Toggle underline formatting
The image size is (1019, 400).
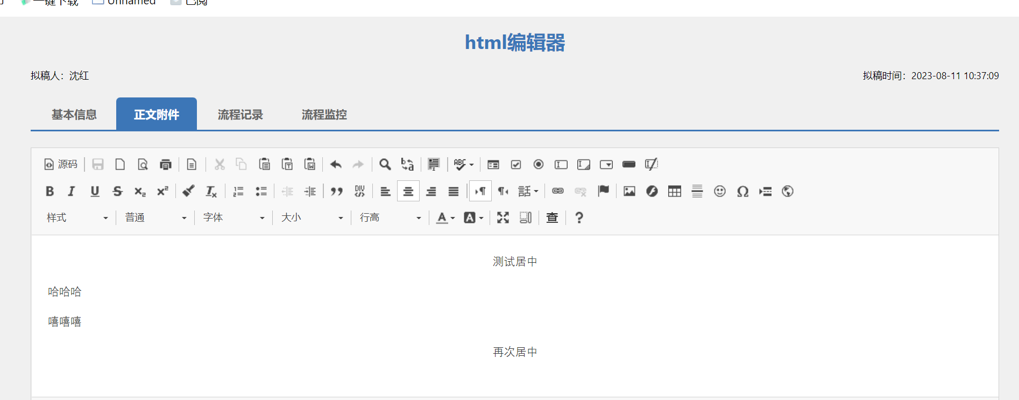pos(95,191)
